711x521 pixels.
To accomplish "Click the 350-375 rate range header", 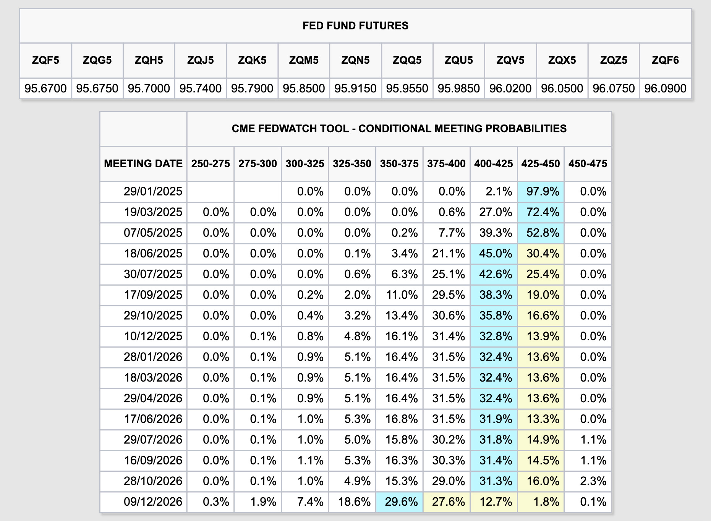I will point(399,164).
